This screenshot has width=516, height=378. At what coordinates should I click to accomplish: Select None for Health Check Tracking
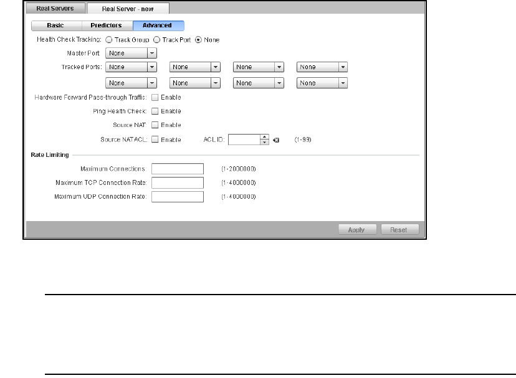coord(199,40)
